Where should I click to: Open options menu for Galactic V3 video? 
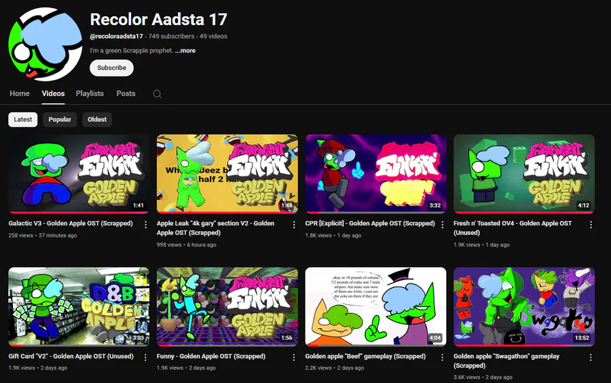coord(145,224)
